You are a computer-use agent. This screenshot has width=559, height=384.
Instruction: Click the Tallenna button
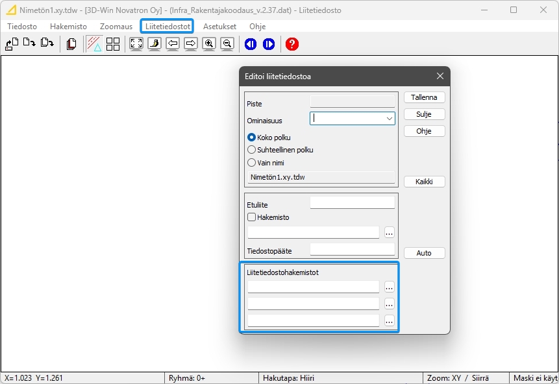coord(424,97)
